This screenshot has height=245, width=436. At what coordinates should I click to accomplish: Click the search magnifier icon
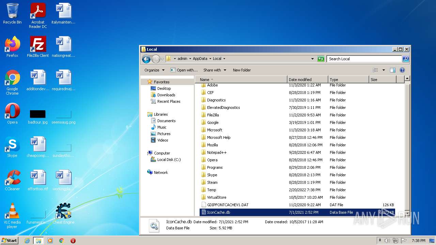coord(406,59)
